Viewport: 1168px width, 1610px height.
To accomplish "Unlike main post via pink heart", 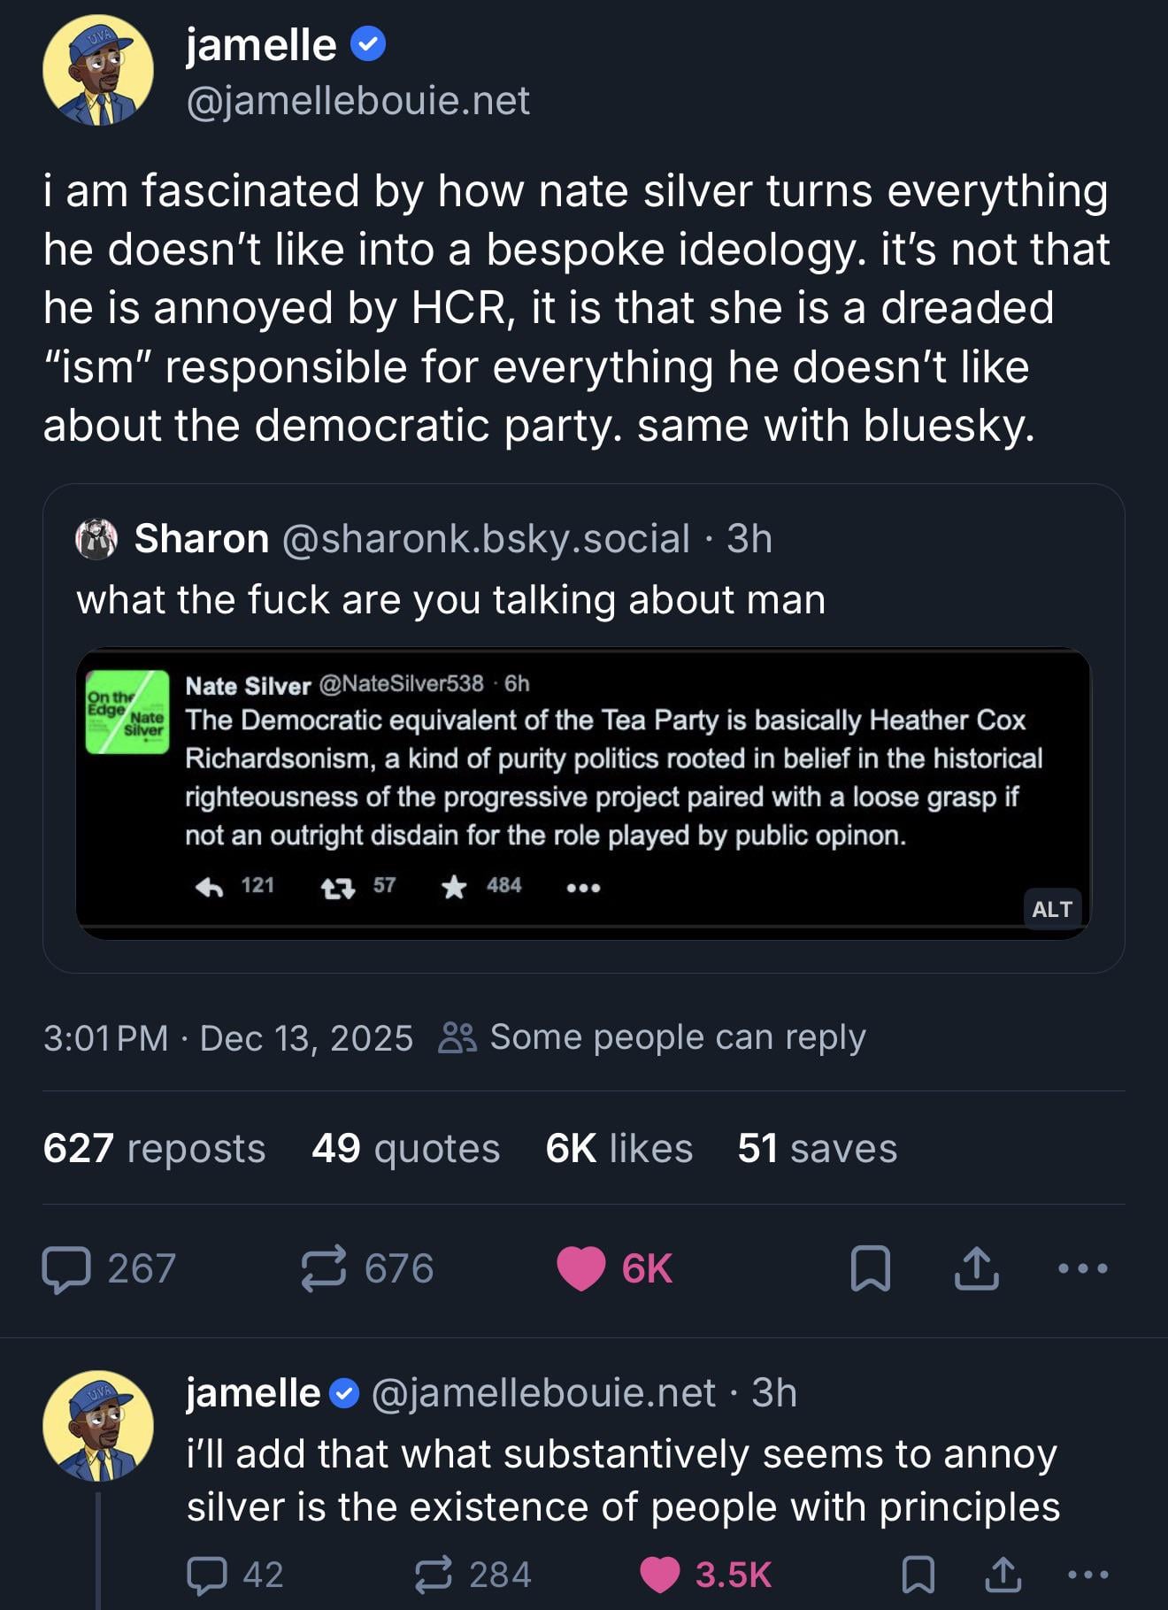I will pyautogui.click(x=580, y=1269).
